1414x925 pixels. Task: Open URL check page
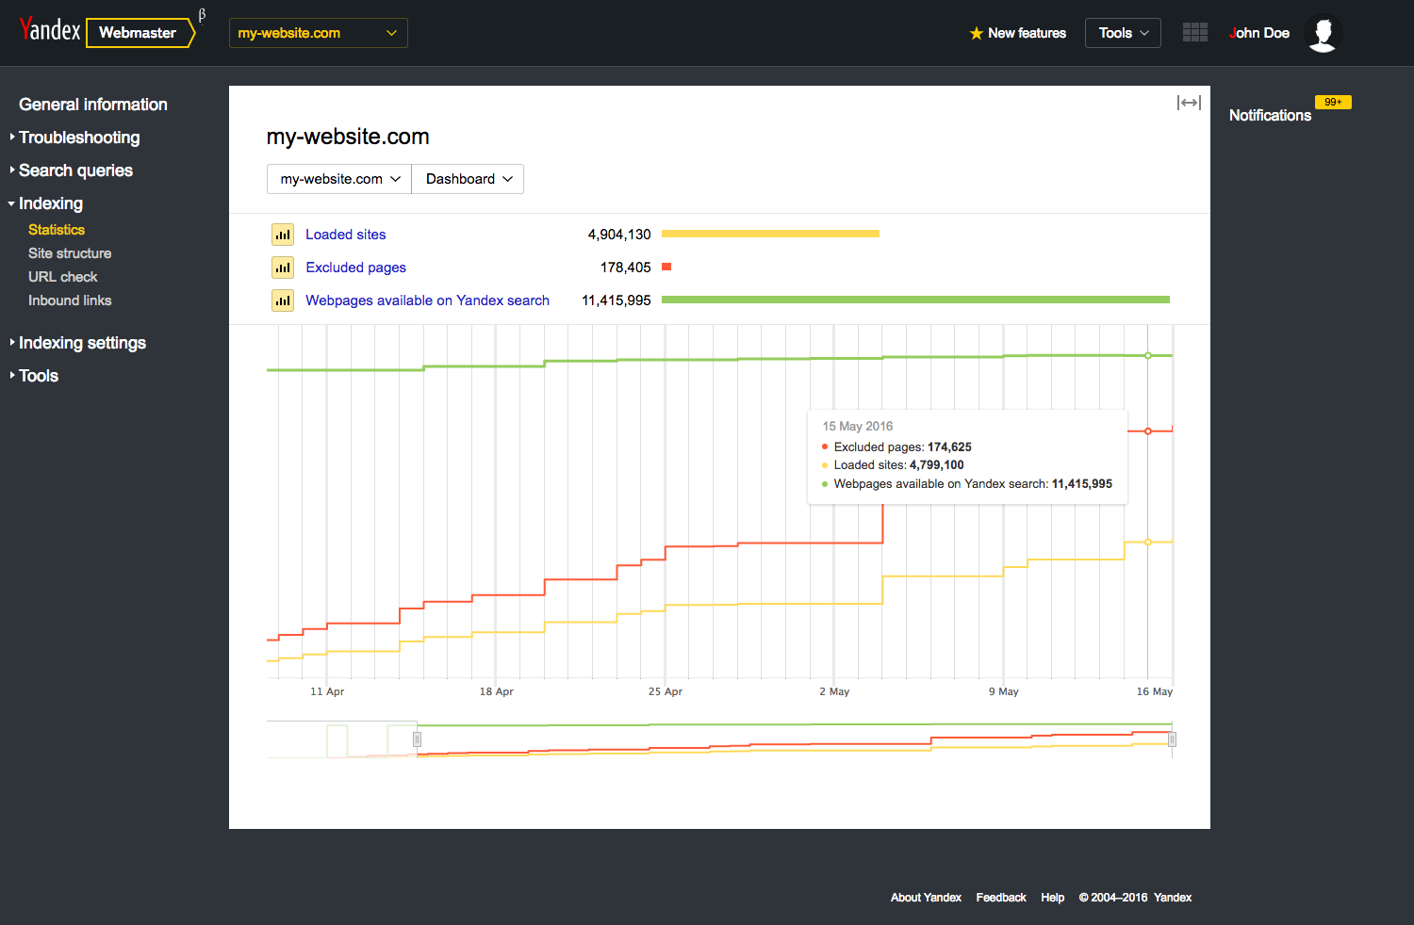[63, 277]
